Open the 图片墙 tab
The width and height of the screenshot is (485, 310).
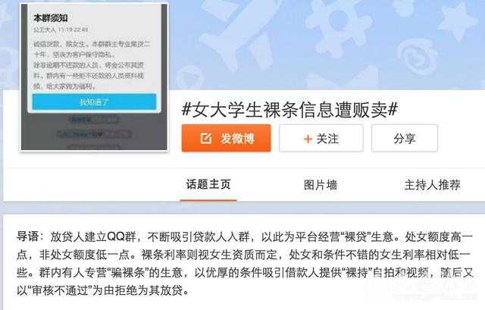(321, 185)
